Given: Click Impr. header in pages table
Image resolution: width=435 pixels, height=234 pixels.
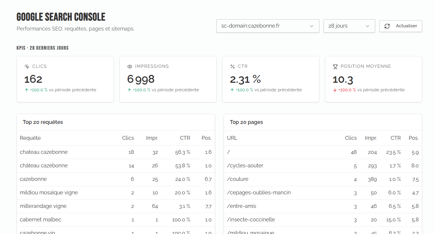Looking at the screenshot, I should point(371,138).
